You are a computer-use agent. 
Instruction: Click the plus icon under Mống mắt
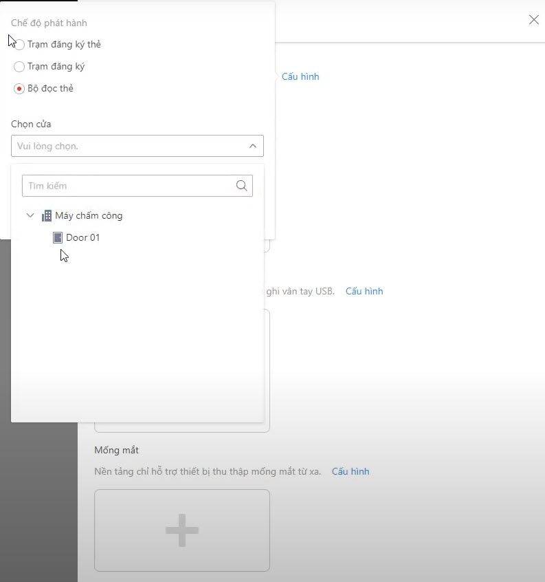(x=182, y=530)
